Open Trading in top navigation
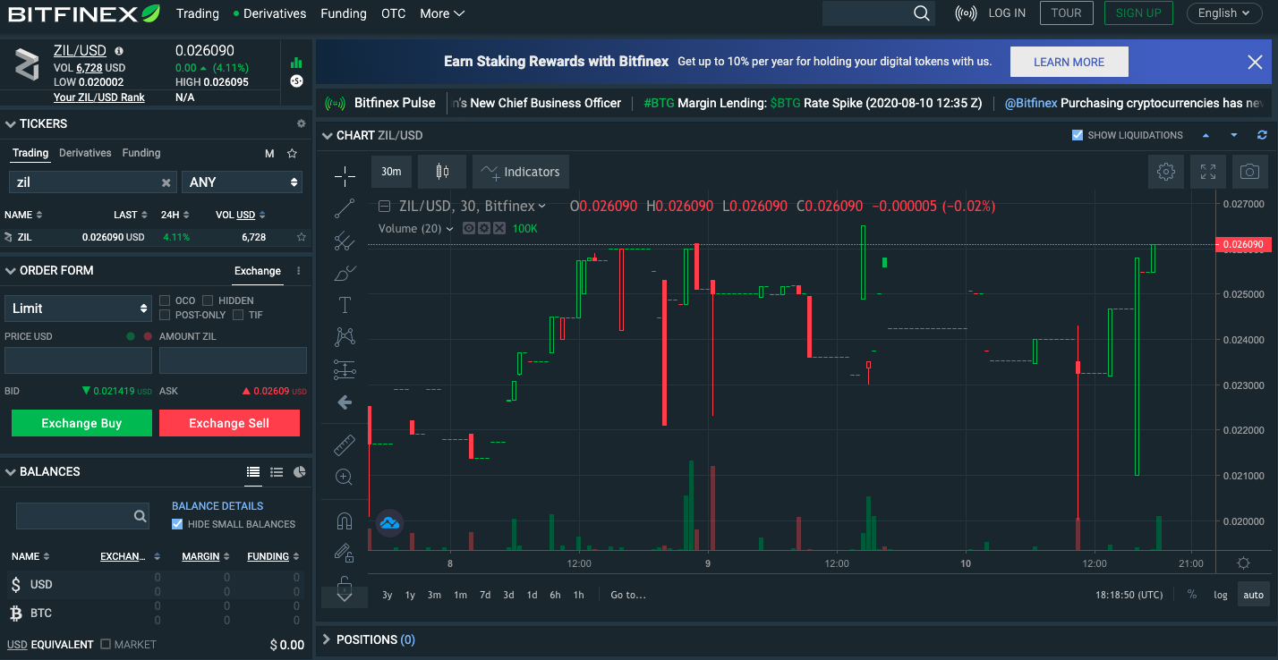 pyautogui.click(x=198, y=13)
